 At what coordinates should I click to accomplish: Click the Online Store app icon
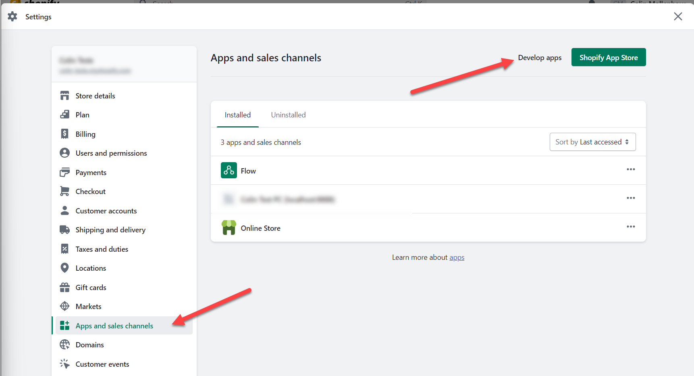(x=229, y=228)
